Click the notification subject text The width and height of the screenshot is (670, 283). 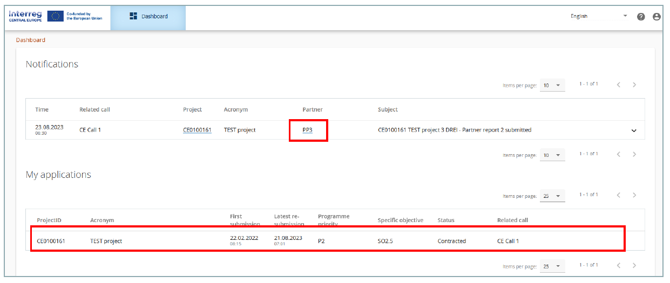click(x=455, y=130)
